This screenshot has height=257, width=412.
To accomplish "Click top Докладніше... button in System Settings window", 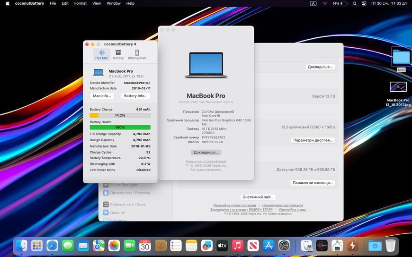I will (x=320, y=67).
